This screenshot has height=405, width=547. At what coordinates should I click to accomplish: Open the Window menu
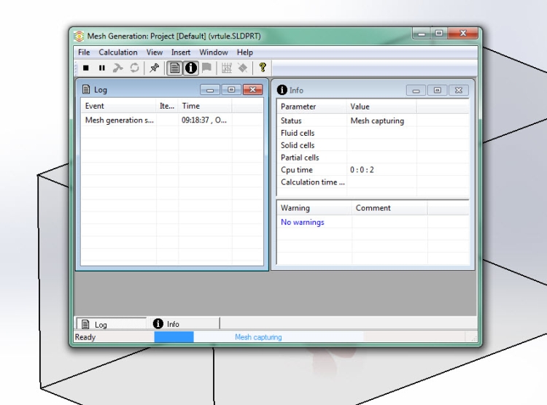point(214,53)
